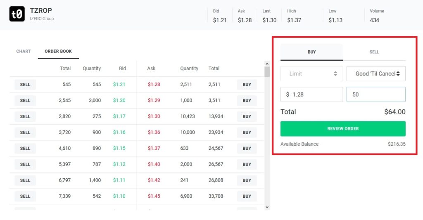Click the price input field showing 1.28
The image size is (423, 220).
[x=311, y=95]
